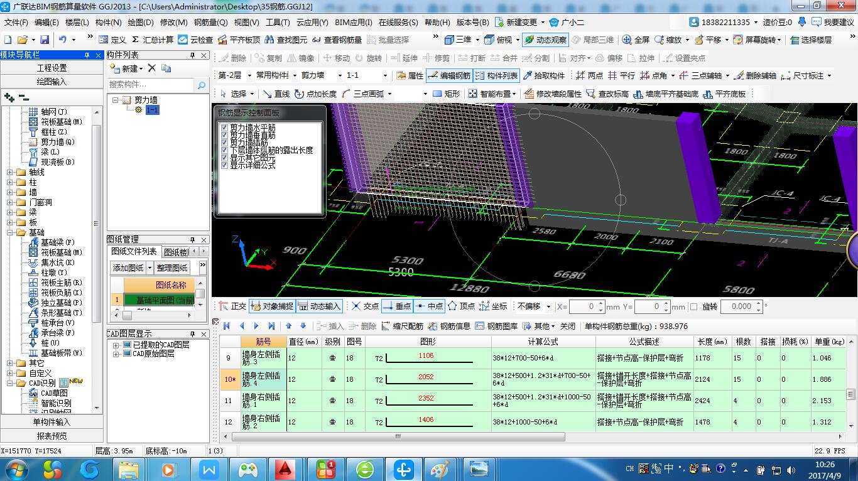Screen dimensions: 858x481
Task: Toggle 正交 orthogonal mode
Action: point(232,306)
